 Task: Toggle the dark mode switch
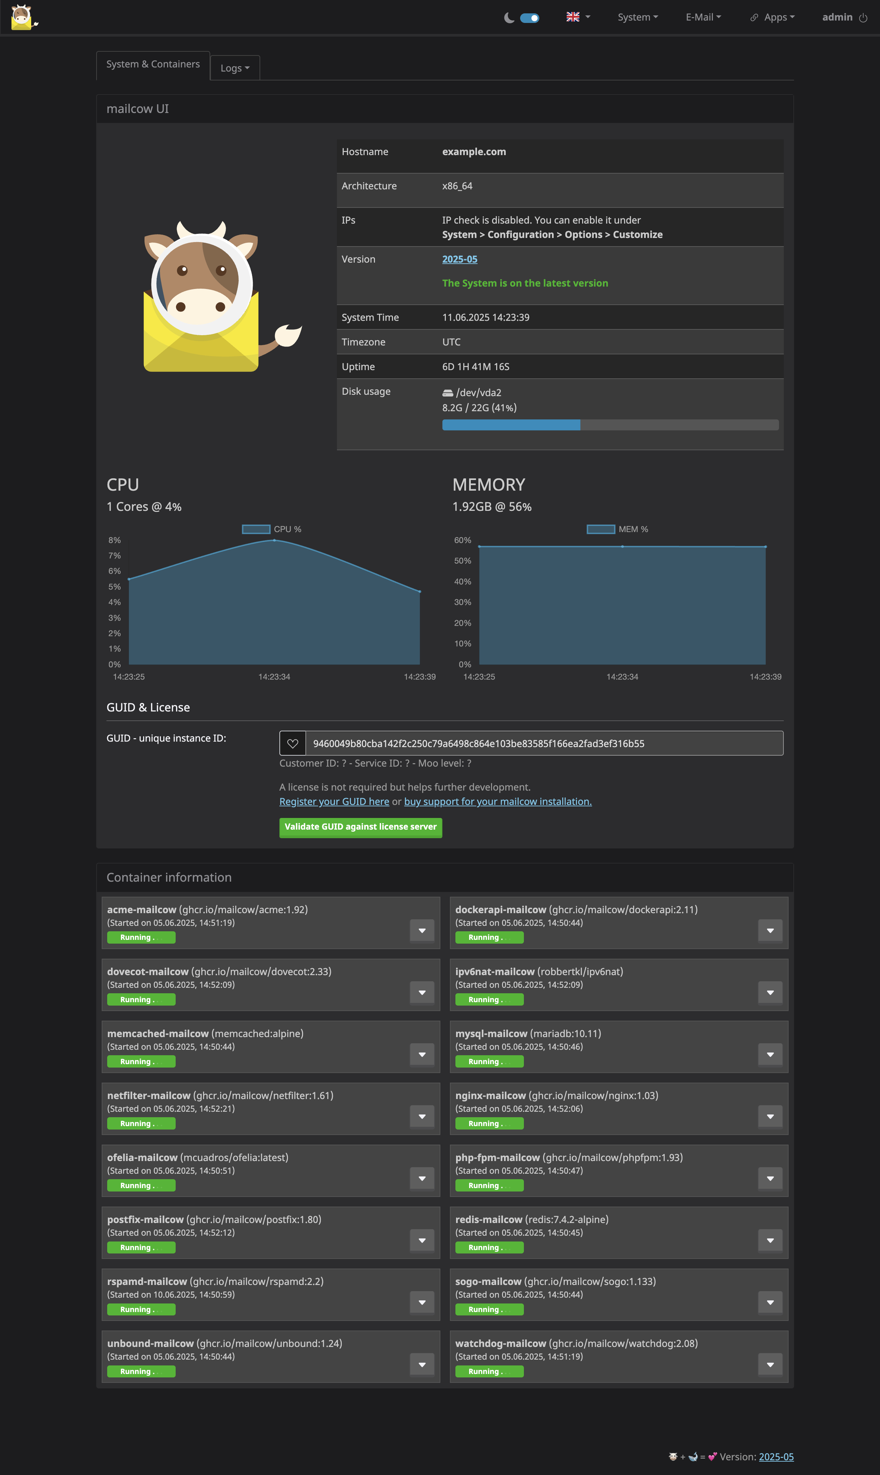[530, 18]
